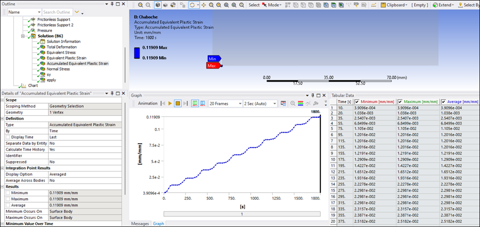
Task: Click the blue Min probe label
Action: click(214, 58)
